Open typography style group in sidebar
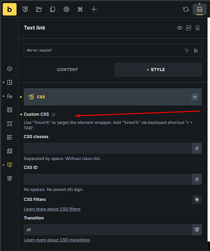210x251 pixels. tap(10, 96)
